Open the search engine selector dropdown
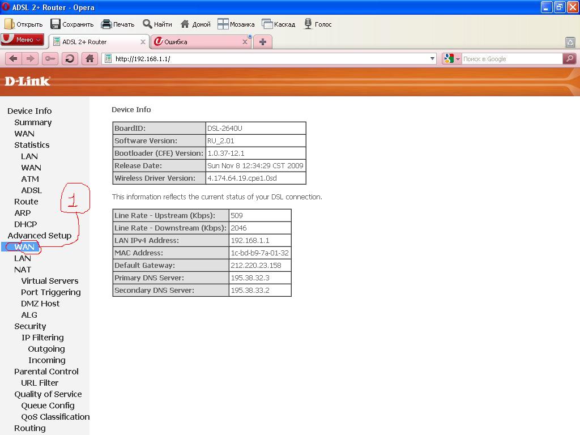This screenshot has height=435, width=580. pos(452,58)
